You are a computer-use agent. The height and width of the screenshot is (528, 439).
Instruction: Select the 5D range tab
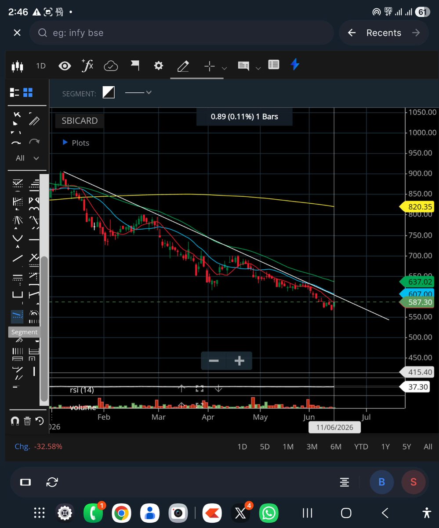[265, 447]
